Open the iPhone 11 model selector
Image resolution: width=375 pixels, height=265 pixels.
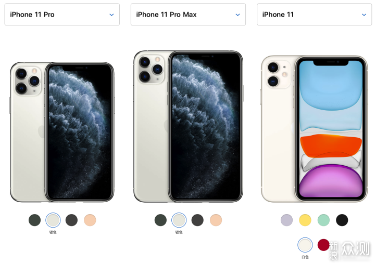point(314,15)
